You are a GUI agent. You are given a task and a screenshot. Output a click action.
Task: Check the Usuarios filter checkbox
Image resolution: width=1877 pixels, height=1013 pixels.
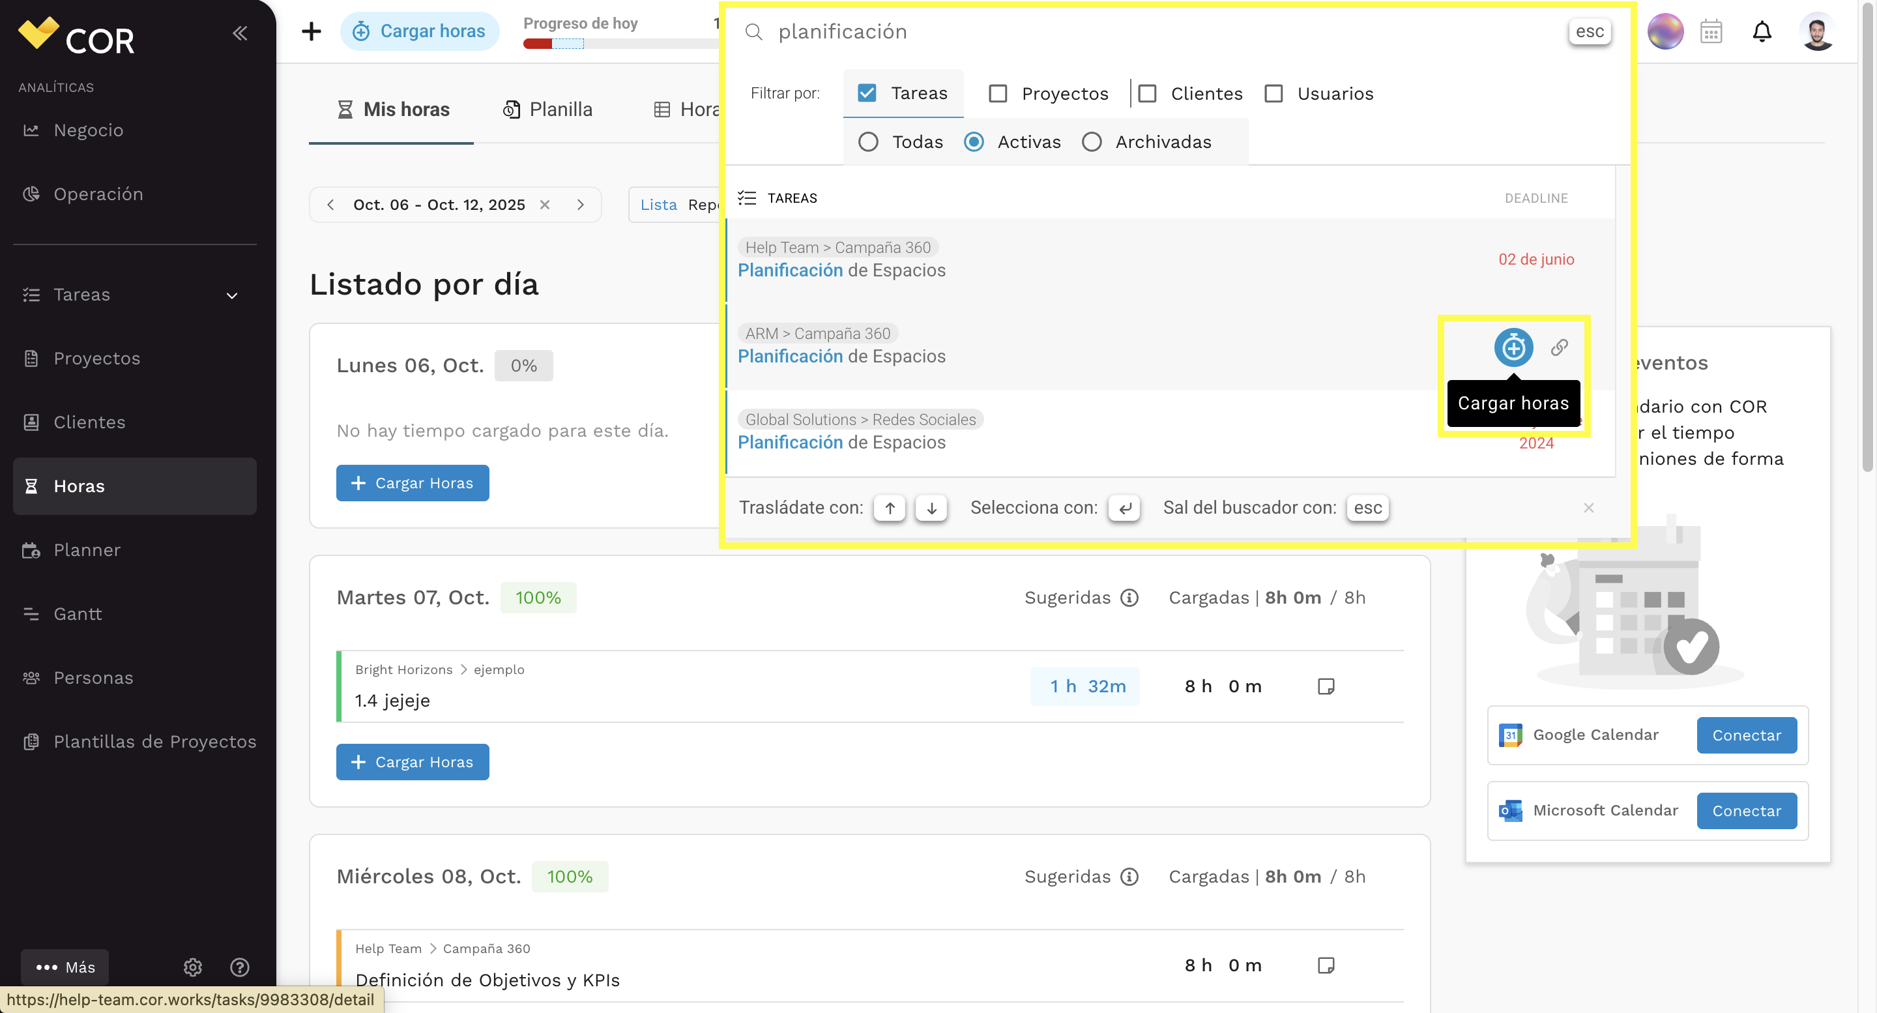click(x=1273, y=93)
